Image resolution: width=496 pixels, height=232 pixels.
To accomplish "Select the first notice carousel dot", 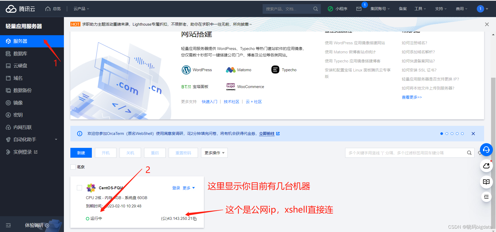I will (x=442, y=134).
